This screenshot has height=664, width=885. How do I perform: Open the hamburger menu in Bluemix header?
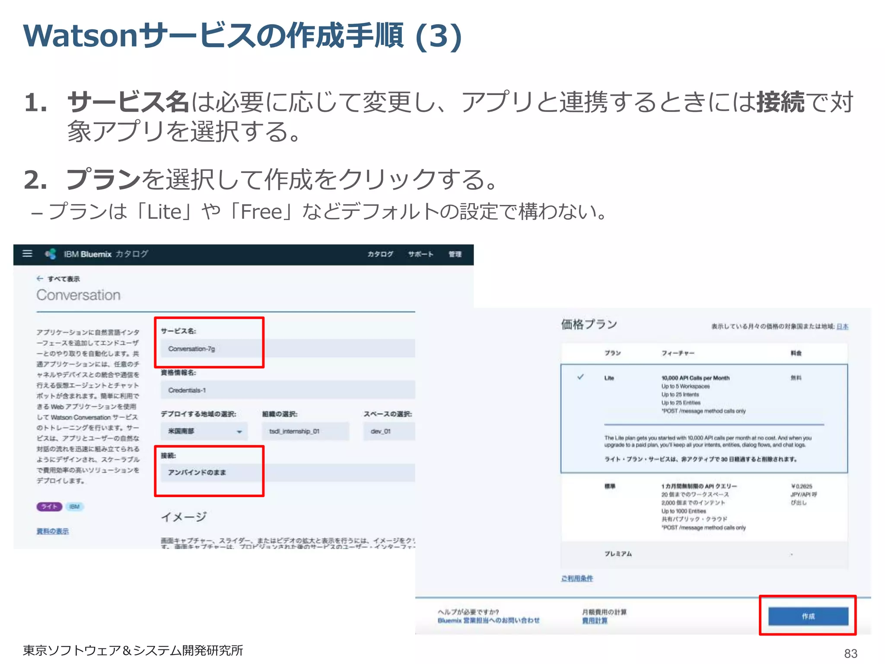pos(27,253)
